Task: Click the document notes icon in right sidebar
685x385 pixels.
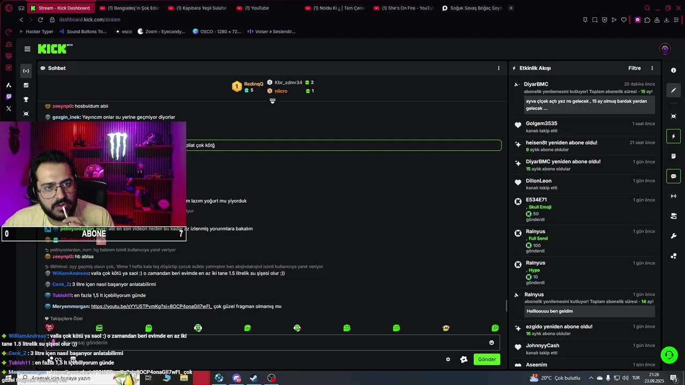Action: pos(673,156)
